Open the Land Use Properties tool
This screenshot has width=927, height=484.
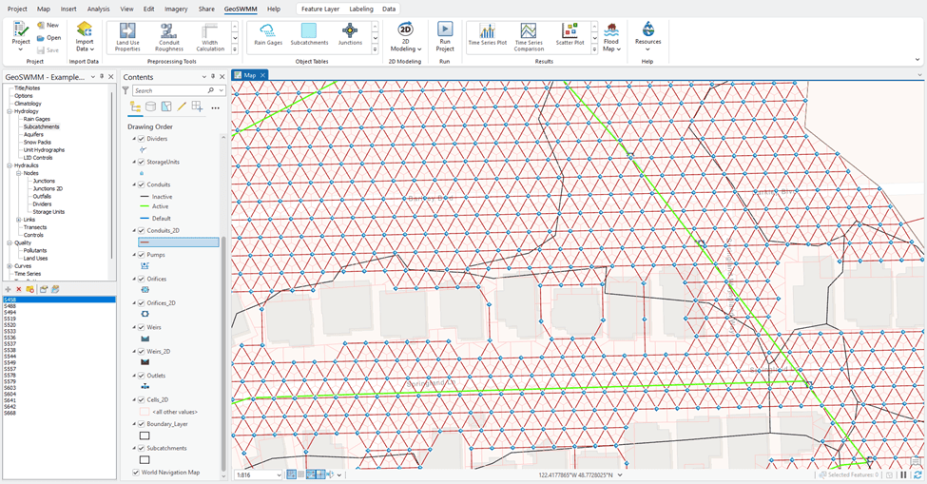click(127, 36)
